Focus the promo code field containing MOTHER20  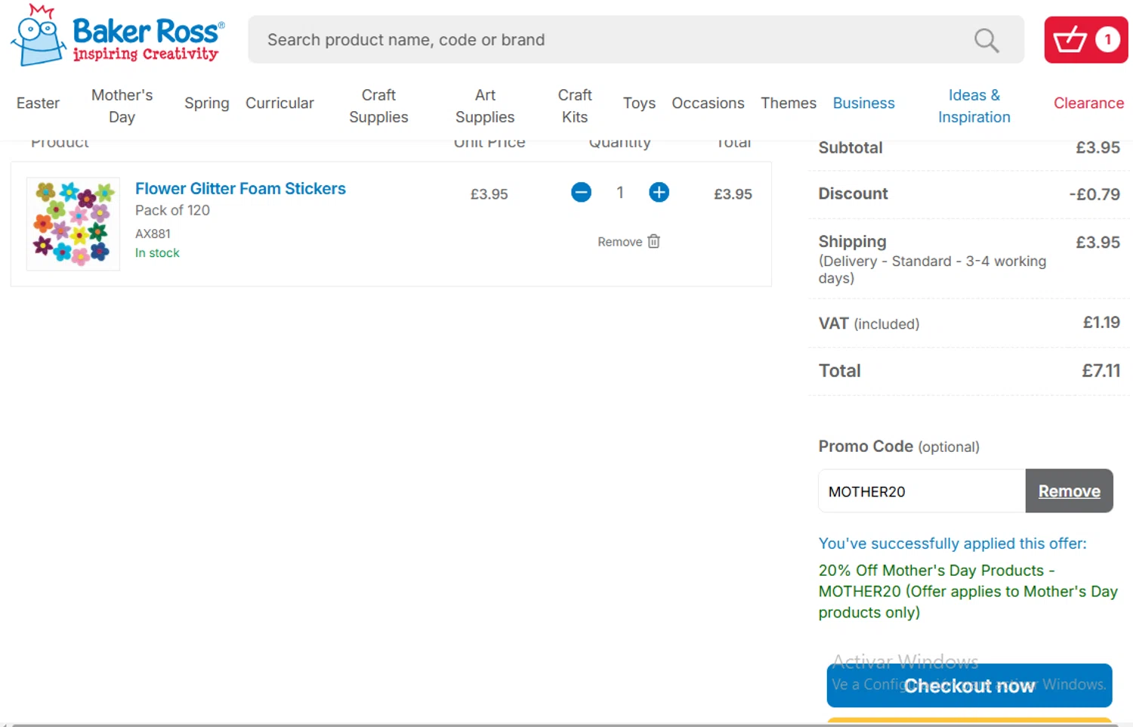coord(922,491)
